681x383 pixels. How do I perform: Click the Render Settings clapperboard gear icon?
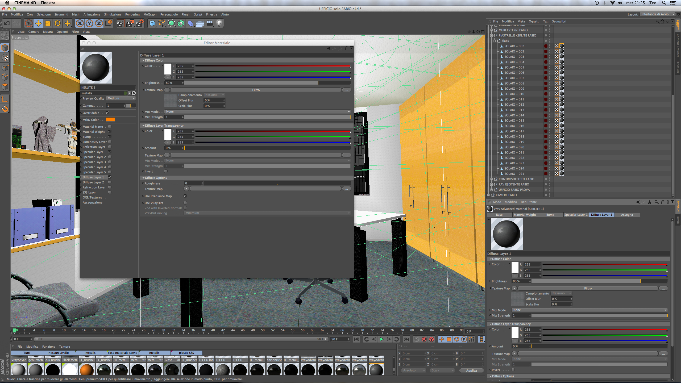(x=140, y=23)
